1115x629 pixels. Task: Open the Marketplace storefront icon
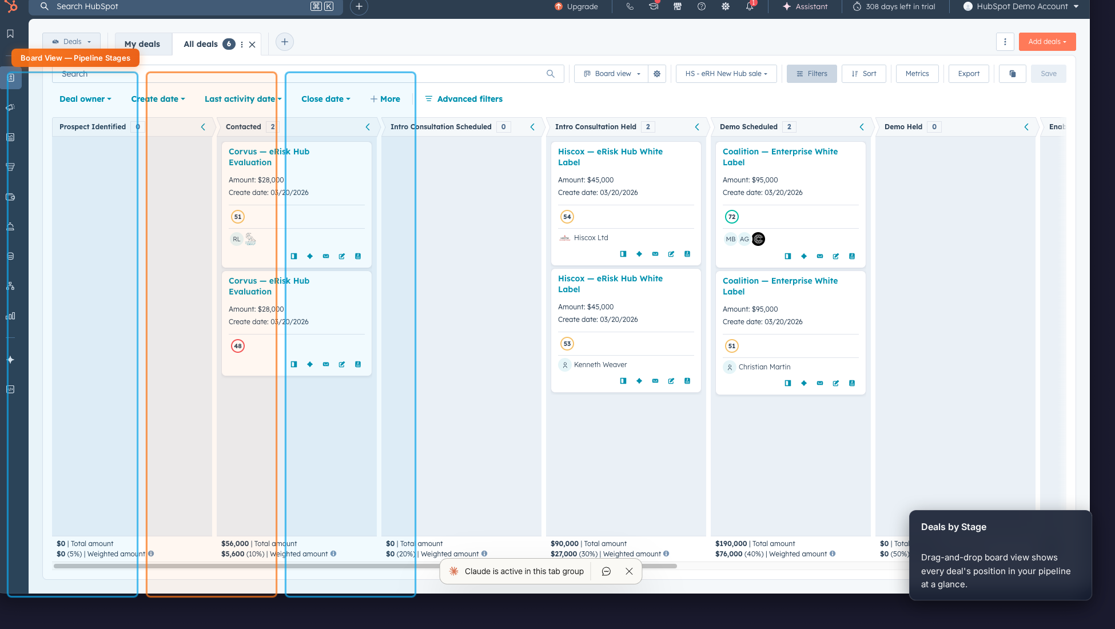(678, 6)
